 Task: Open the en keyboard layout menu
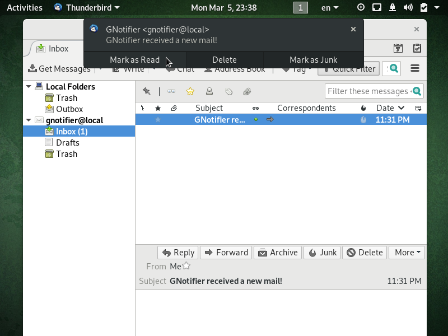pyautogui.click(x=329, y=8)
